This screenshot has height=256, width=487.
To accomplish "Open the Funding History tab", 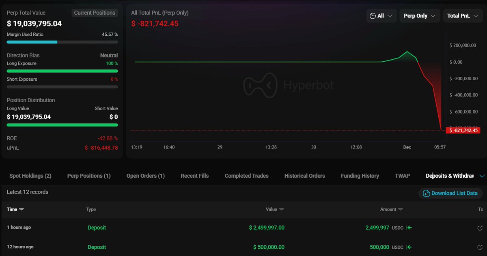I will (360, 176).
